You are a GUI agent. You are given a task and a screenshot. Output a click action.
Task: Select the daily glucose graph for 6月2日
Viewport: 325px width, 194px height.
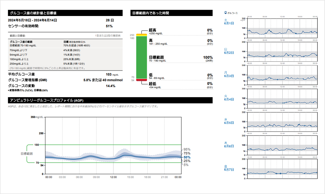(x=282, y=52)
